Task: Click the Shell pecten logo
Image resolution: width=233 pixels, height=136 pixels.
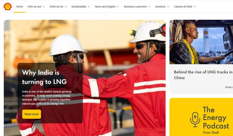Action: [8, 7]
